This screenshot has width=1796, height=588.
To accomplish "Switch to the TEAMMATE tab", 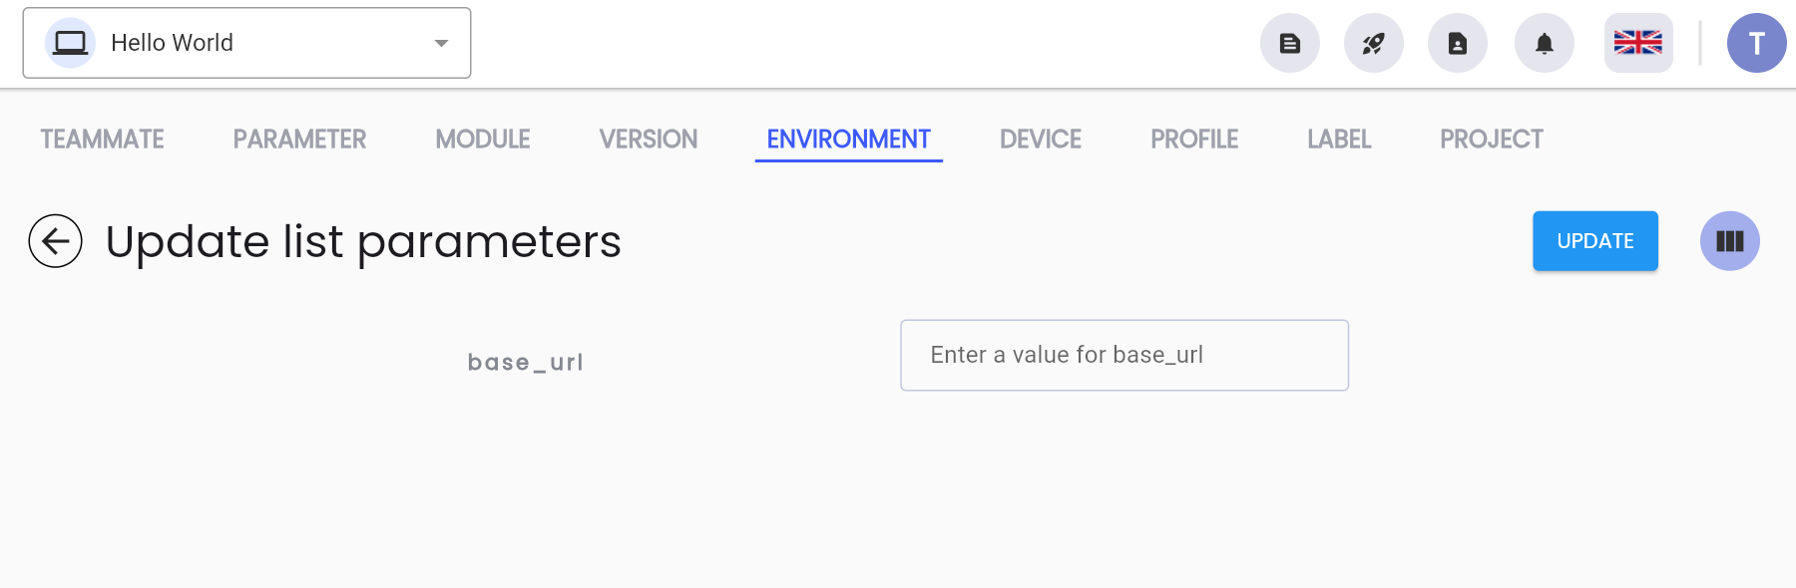I will pyautogui.click(x=103, y=140).
